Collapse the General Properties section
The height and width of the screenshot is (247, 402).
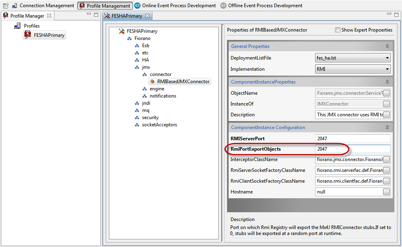pos(387,46)
